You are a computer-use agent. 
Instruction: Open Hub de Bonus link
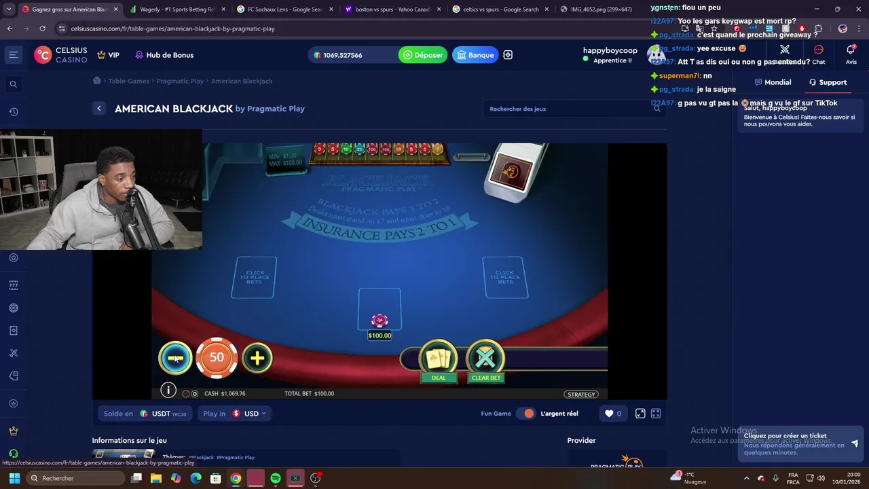pyautogui.click(x=164, y=55)
